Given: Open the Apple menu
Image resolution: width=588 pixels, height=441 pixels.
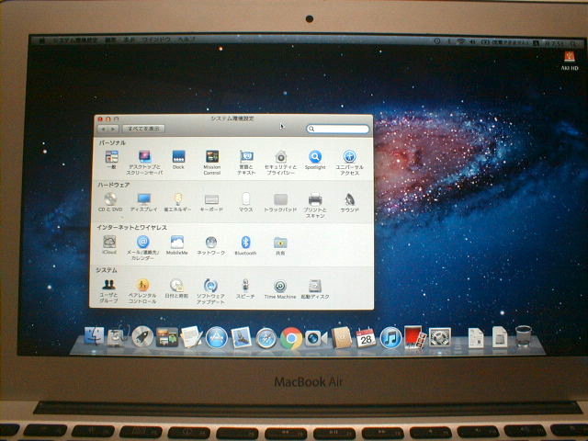Looking at the screenshot, I should pyautogui.click(x=42, y=40).
